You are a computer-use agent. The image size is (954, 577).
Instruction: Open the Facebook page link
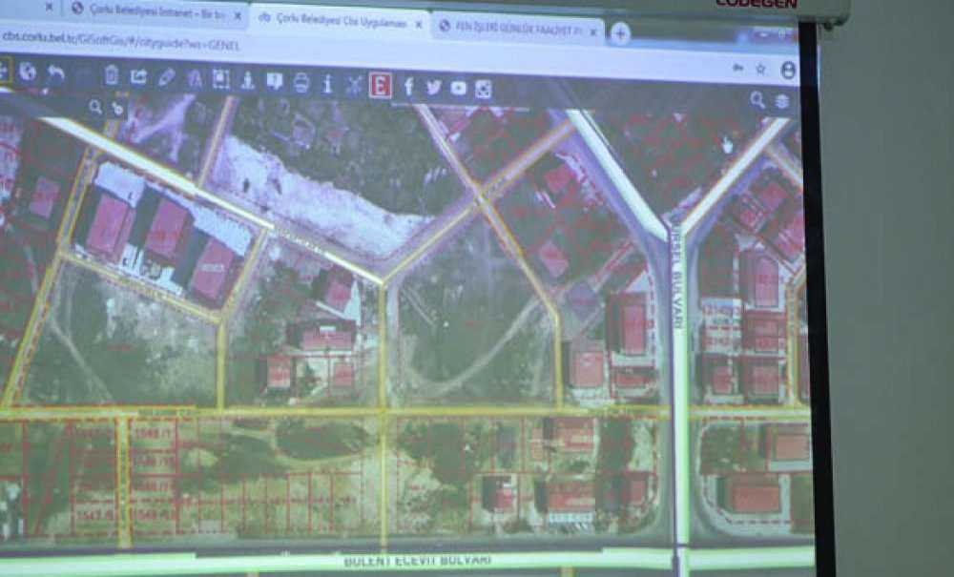[x=409, y=84]
